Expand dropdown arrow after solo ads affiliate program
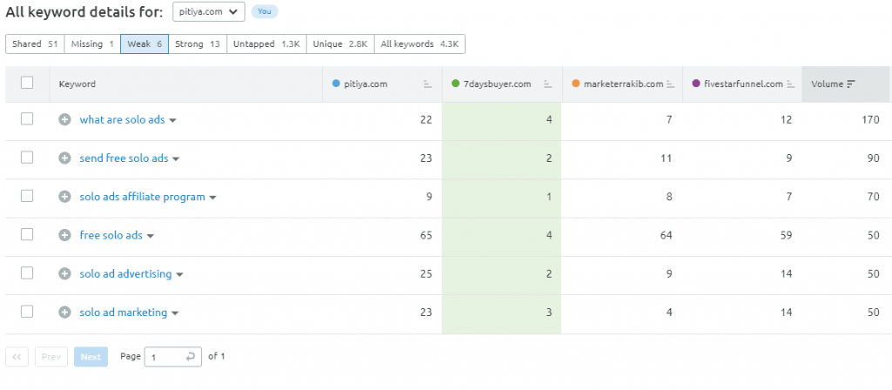892x390 pixels. [x=213, y=198]
